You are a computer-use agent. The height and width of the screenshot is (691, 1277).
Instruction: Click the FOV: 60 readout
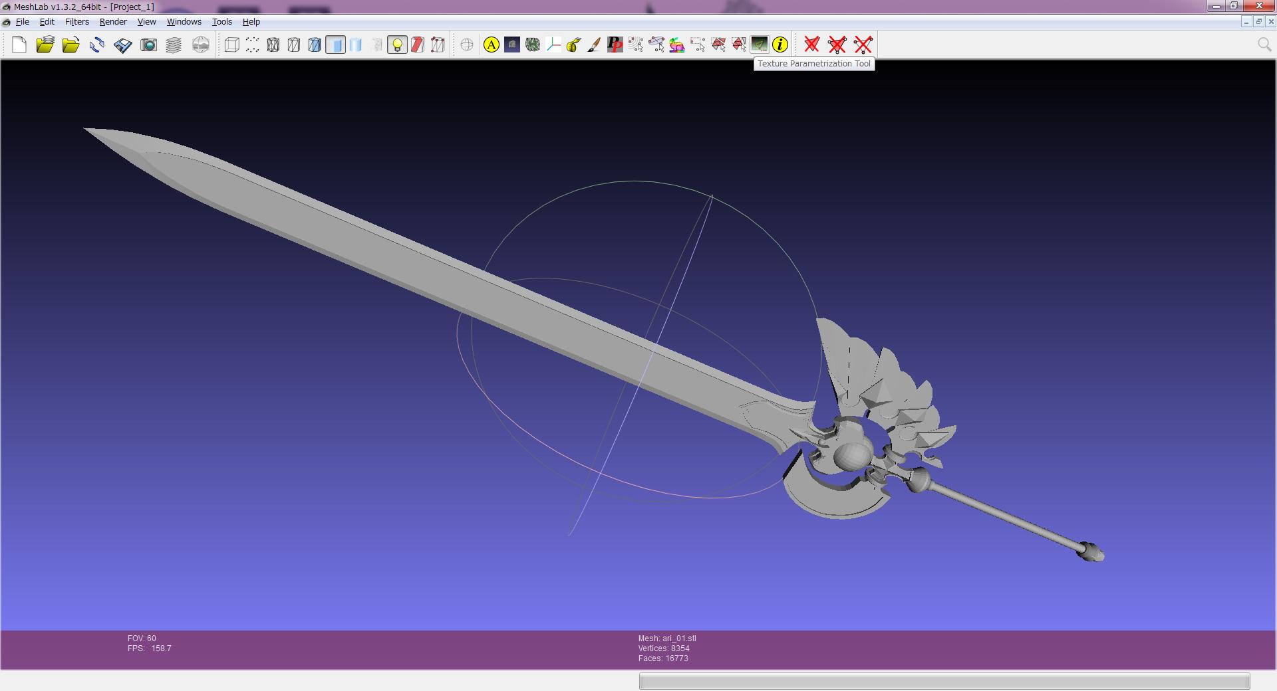(142, 639)
